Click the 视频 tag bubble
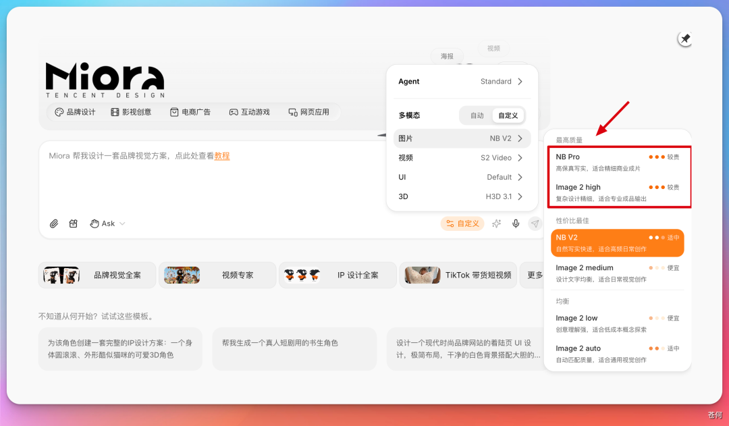The height and width of the screenshot is (426, 729). point(493,49)
